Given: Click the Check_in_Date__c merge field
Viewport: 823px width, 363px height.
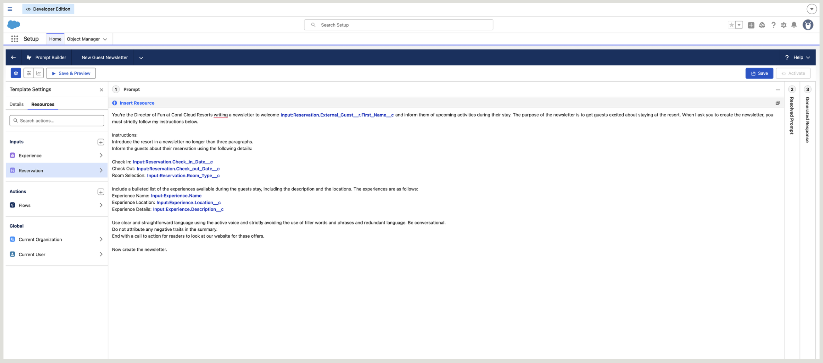Looking at the screenshot, I should (173, 162).
